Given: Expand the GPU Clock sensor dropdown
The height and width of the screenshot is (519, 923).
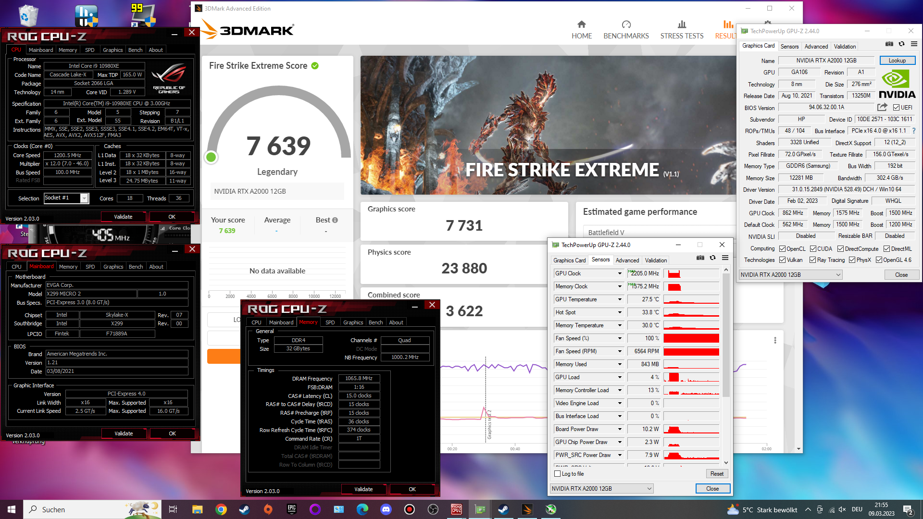Looking at the screenshot, I should click(620, 273).
